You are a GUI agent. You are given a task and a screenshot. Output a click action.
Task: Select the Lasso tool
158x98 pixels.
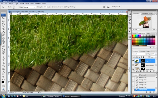point(3,24)
